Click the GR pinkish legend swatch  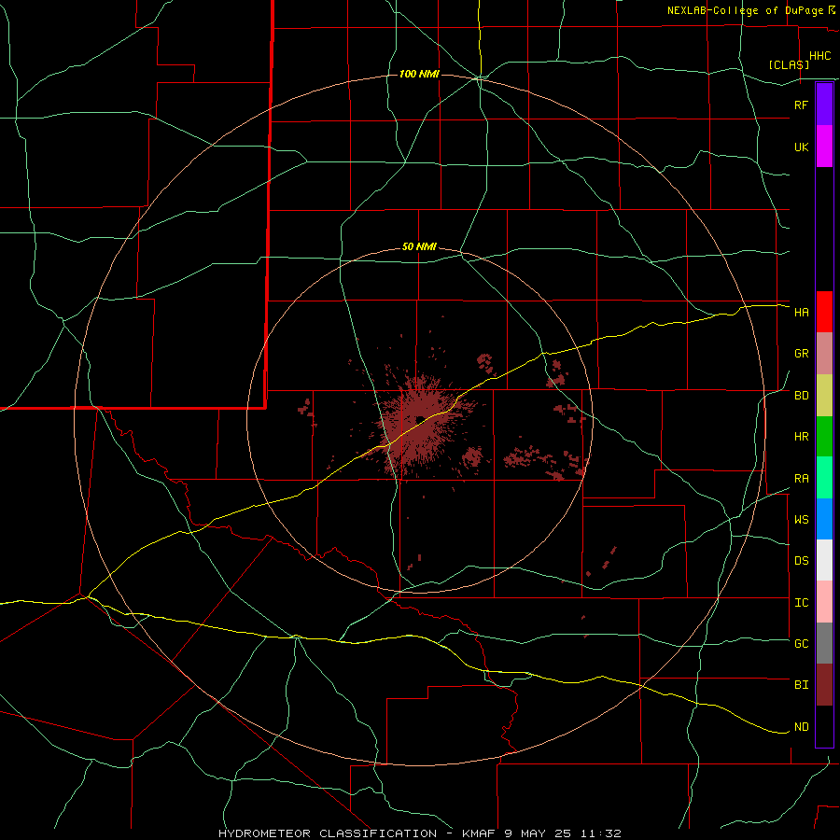pyautogui.click(x=824, y=354)
